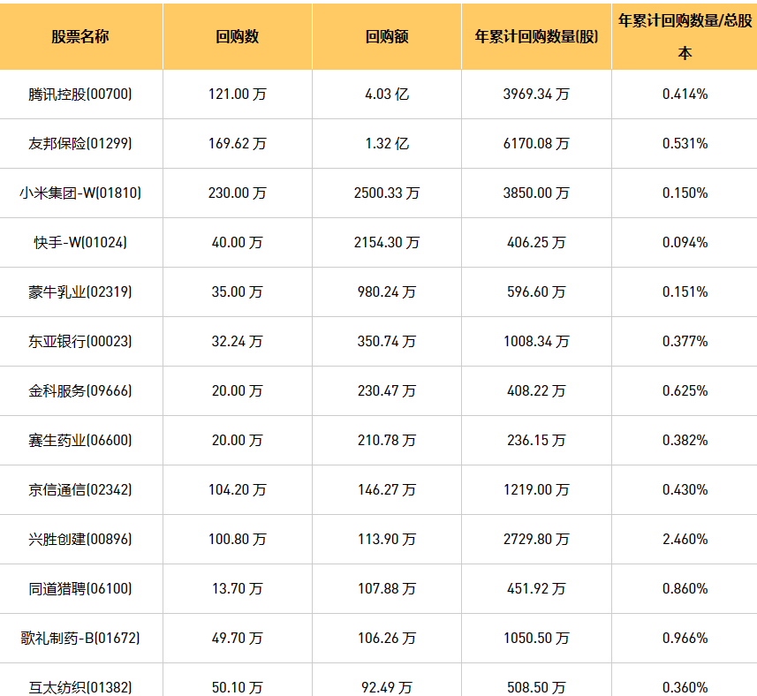Image resolution: width=757 pixels, height=696 pixels.
Task: Click the 350.74 万 buyback amount cell
Action: [387, 341]
